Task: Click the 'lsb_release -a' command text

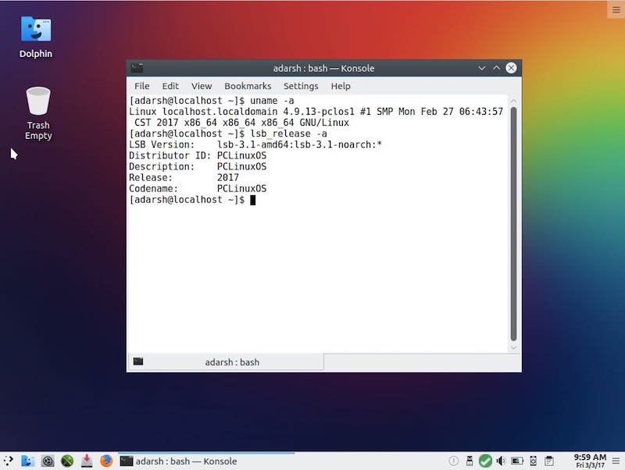Action: coord(288,134)
